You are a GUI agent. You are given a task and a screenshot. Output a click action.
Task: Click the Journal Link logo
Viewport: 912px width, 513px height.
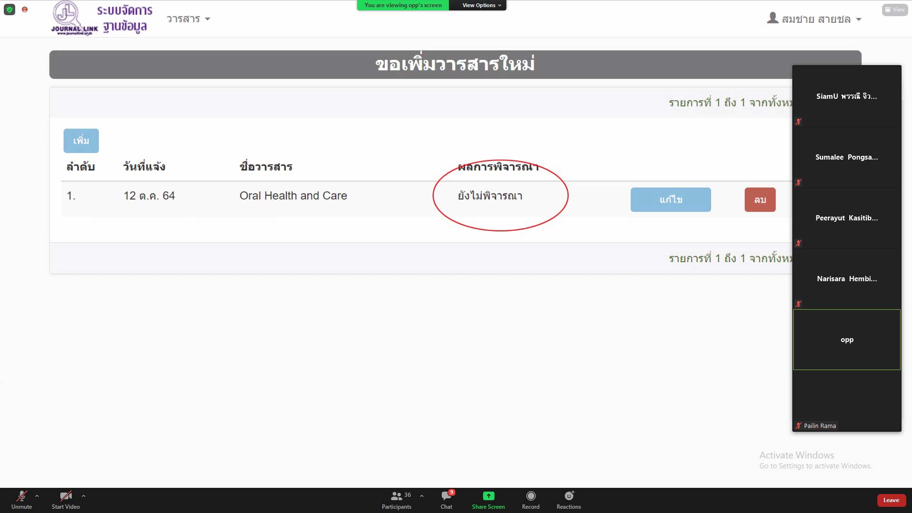click(75, 18)
